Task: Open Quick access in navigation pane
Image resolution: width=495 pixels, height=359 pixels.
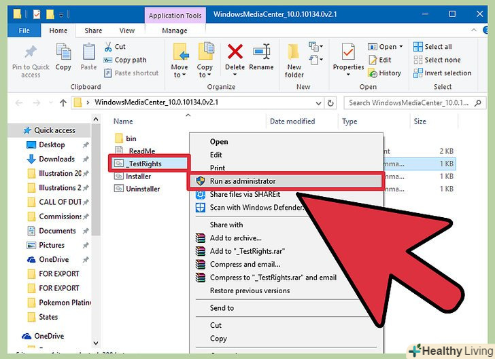Action: [50, 130]
